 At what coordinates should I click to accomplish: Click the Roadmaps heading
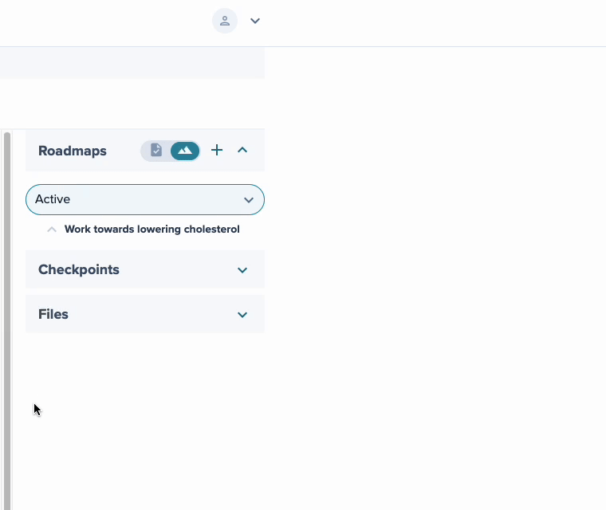click(73, 151)
